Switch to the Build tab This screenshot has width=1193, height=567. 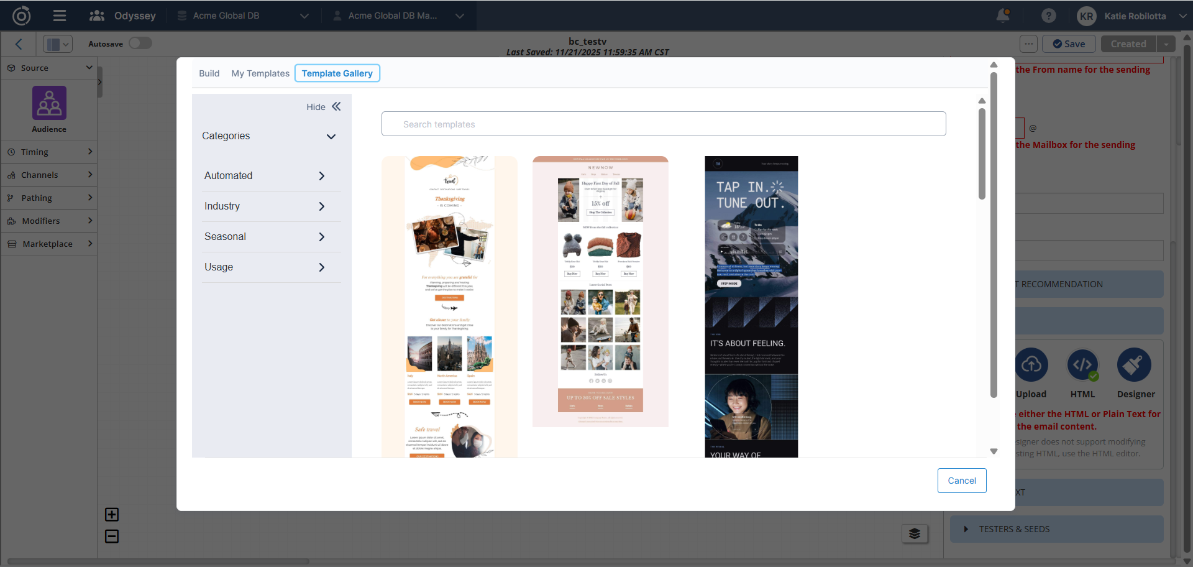coord(209,73)
